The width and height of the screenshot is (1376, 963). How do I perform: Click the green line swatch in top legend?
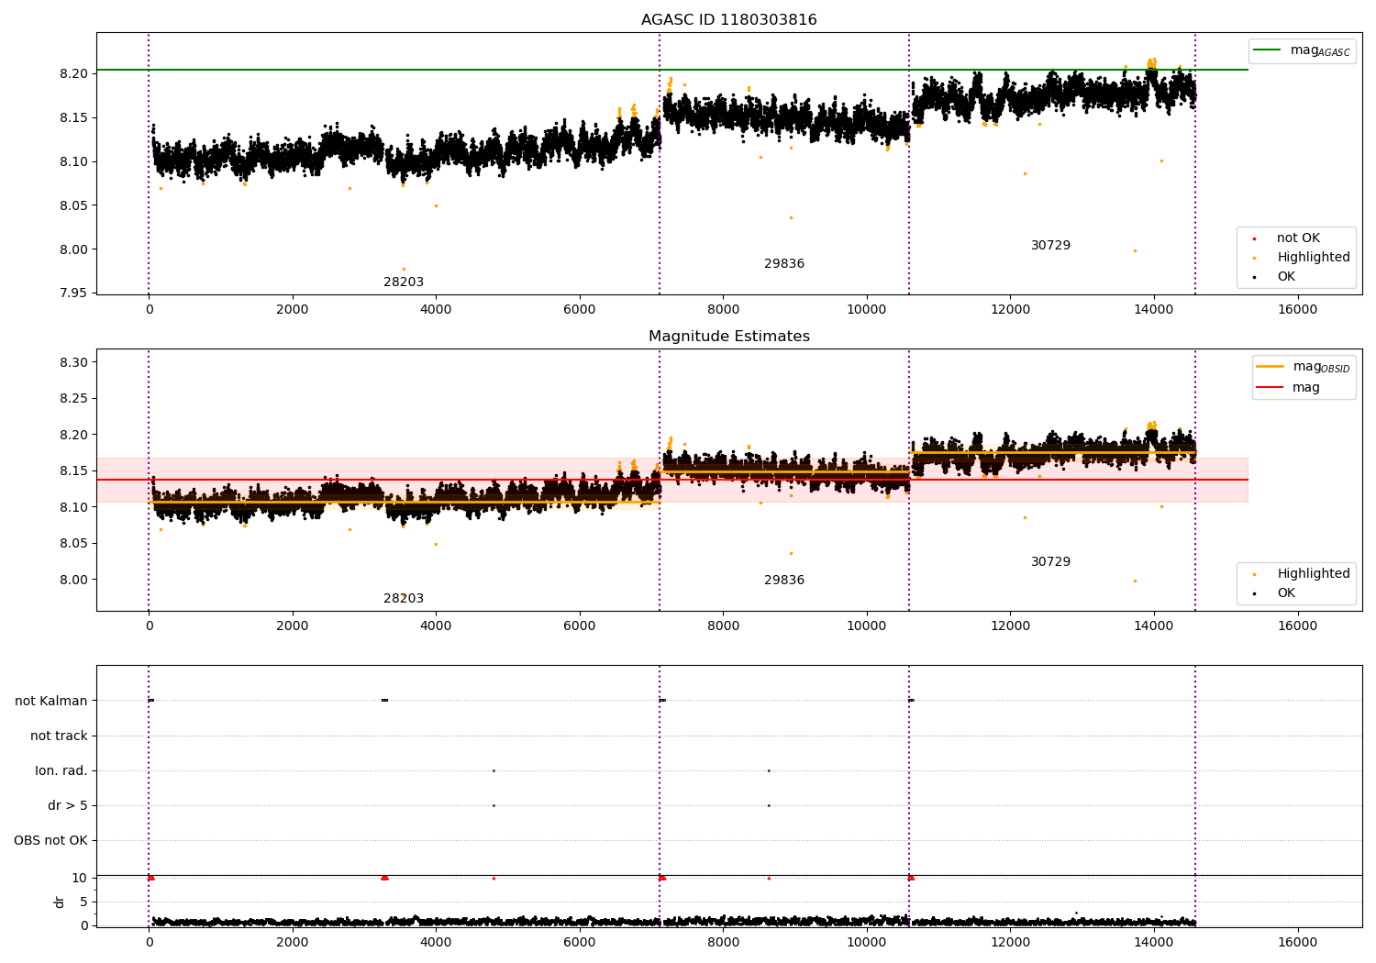click(1268, 50)
